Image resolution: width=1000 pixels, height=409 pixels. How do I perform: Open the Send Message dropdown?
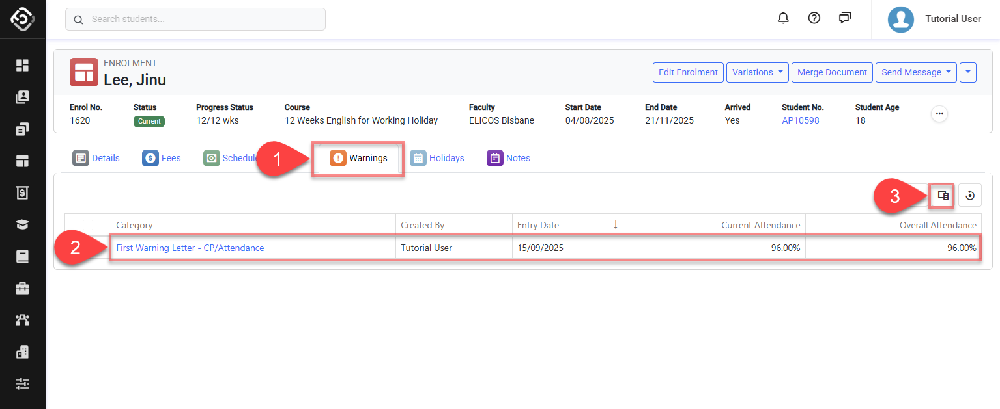(915, 72)
